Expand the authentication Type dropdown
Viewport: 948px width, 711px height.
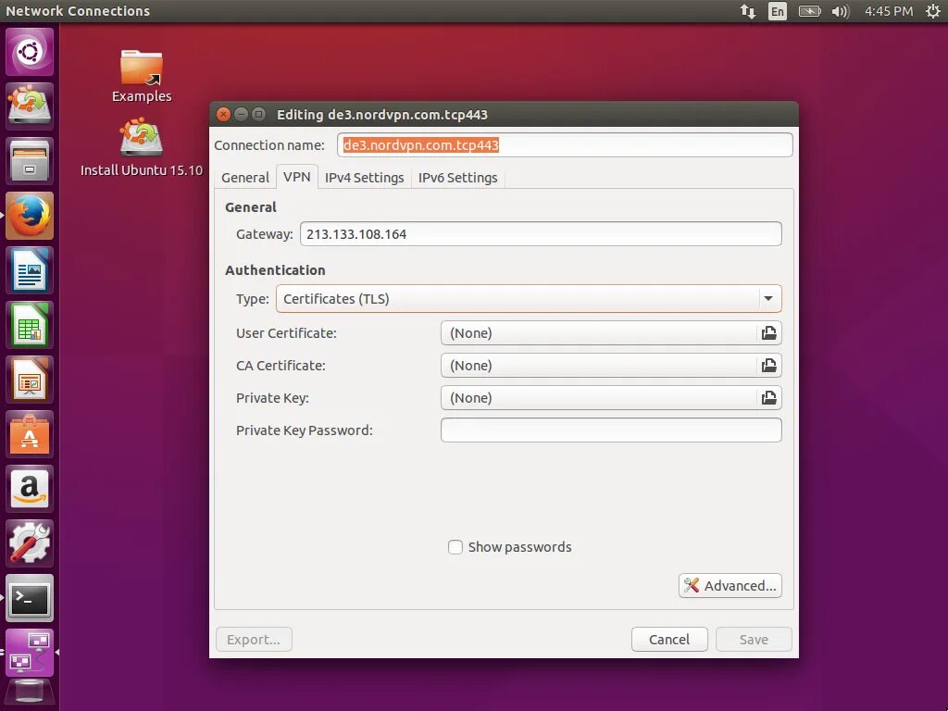(529, 299)
